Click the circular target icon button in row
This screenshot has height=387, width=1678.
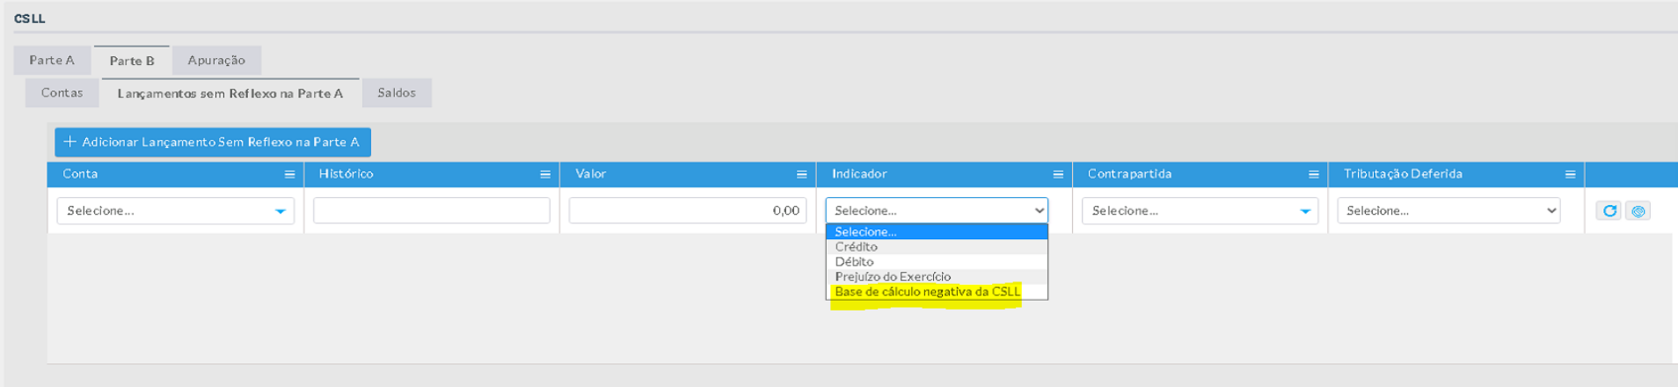point(1638,210)
